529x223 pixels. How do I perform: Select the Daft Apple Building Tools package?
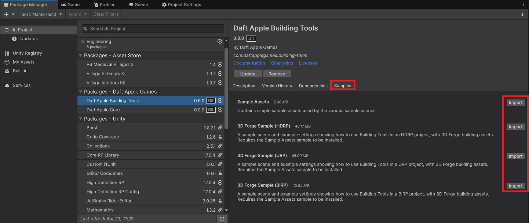(x=150, y=101)
